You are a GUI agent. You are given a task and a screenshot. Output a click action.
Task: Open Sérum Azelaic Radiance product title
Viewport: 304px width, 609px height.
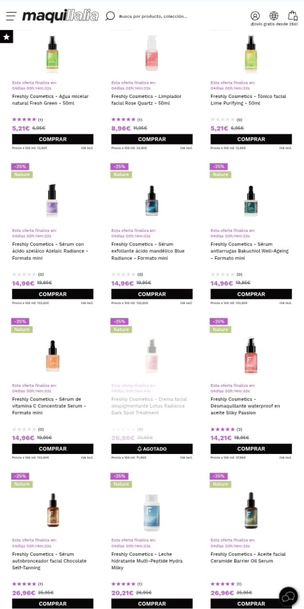tap(51, 251)
